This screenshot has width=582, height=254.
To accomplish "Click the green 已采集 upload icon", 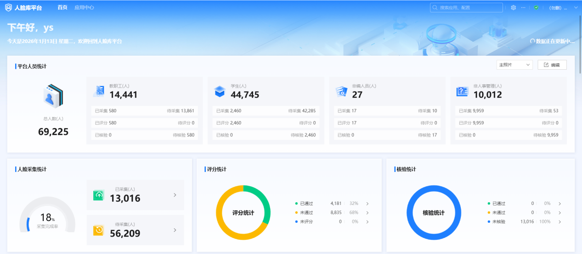I will coord(99,195).
